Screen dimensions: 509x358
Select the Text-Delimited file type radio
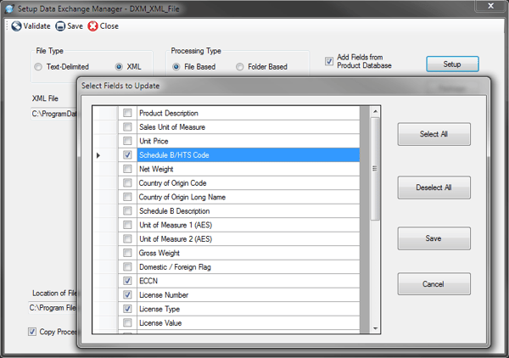pos(38,67)
